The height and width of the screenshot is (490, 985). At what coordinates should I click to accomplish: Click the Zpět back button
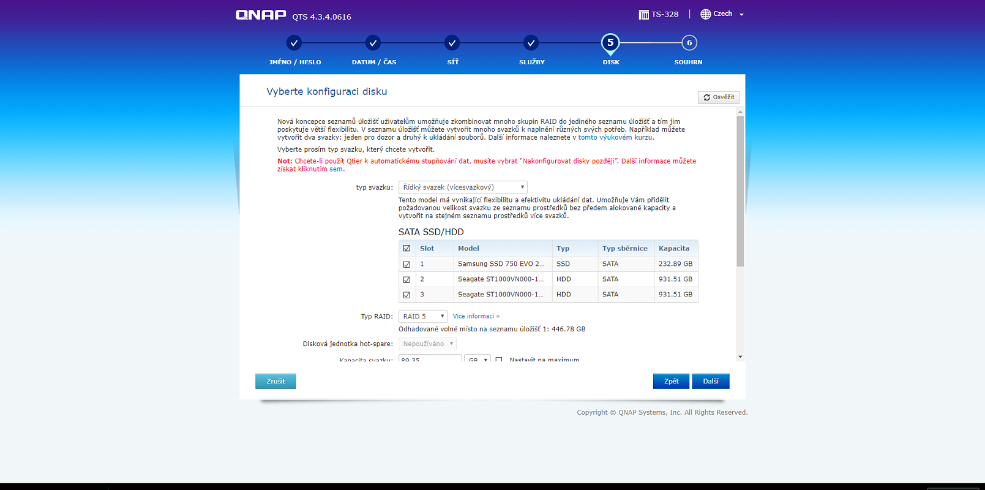click(671, 382)
